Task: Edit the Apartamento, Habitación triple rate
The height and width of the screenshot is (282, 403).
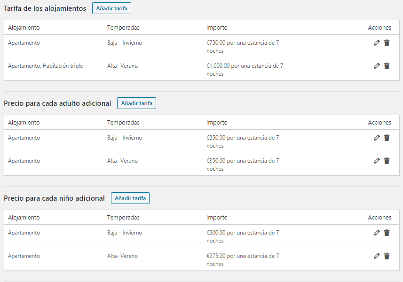Action: point(377,66)
